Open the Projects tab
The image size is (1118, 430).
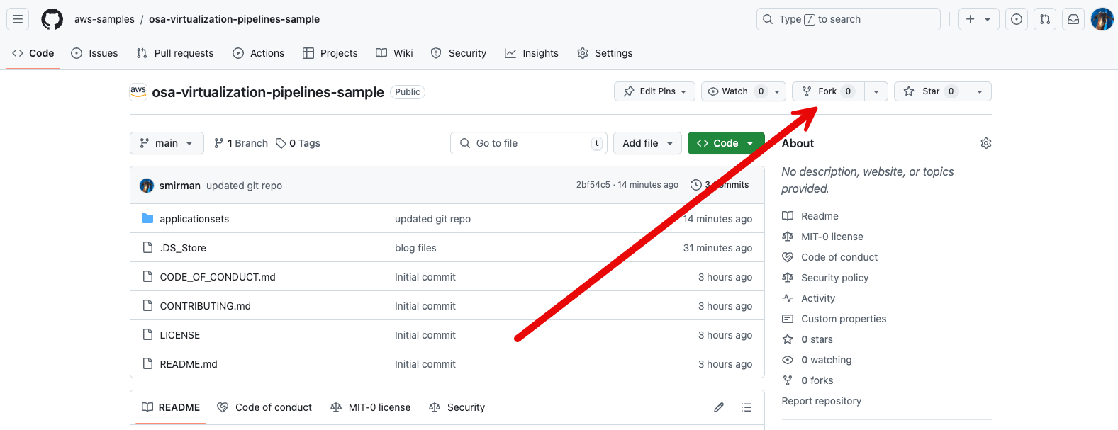click(330, 53)
